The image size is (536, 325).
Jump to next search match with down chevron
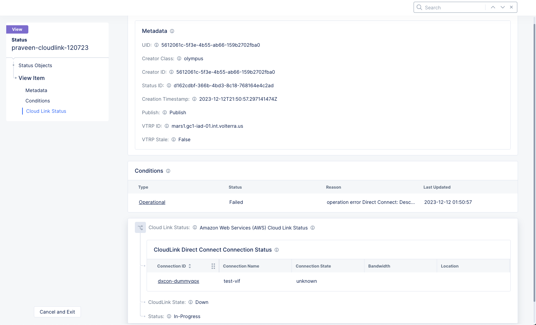click(x=502, y=7)
